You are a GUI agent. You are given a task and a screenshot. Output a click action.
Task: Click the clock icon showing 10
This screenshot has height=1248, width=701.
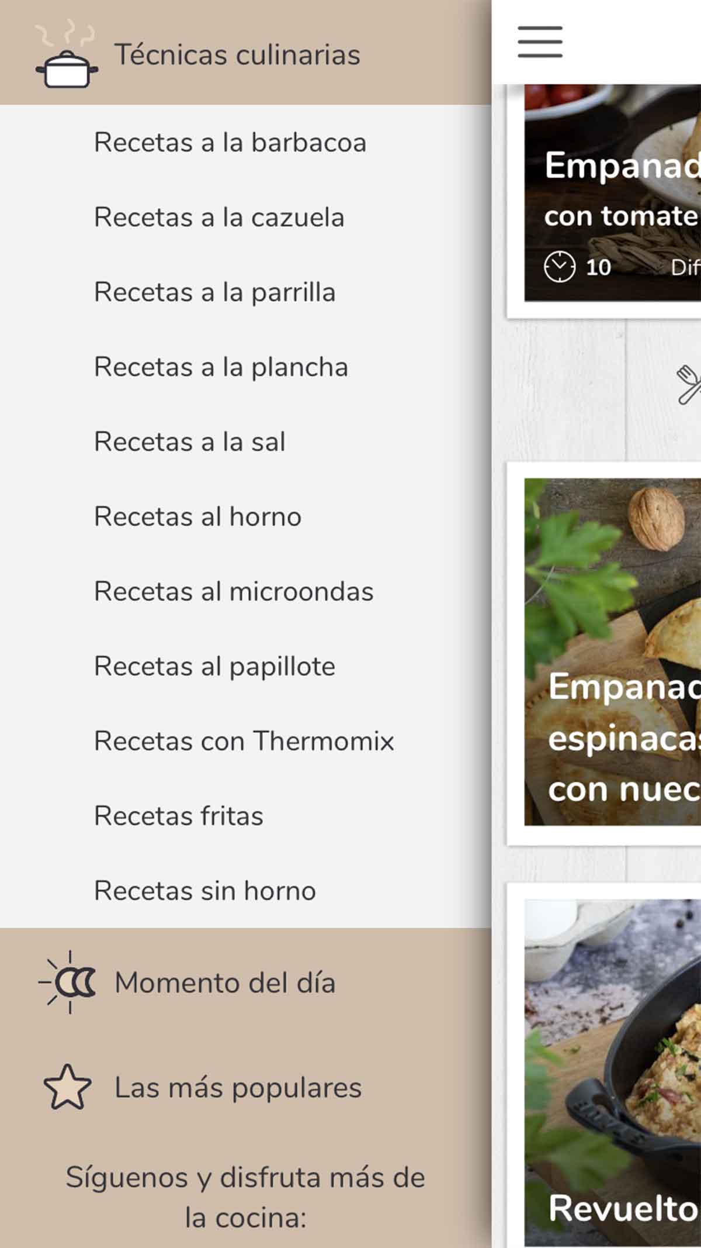[x=560, y=267]
